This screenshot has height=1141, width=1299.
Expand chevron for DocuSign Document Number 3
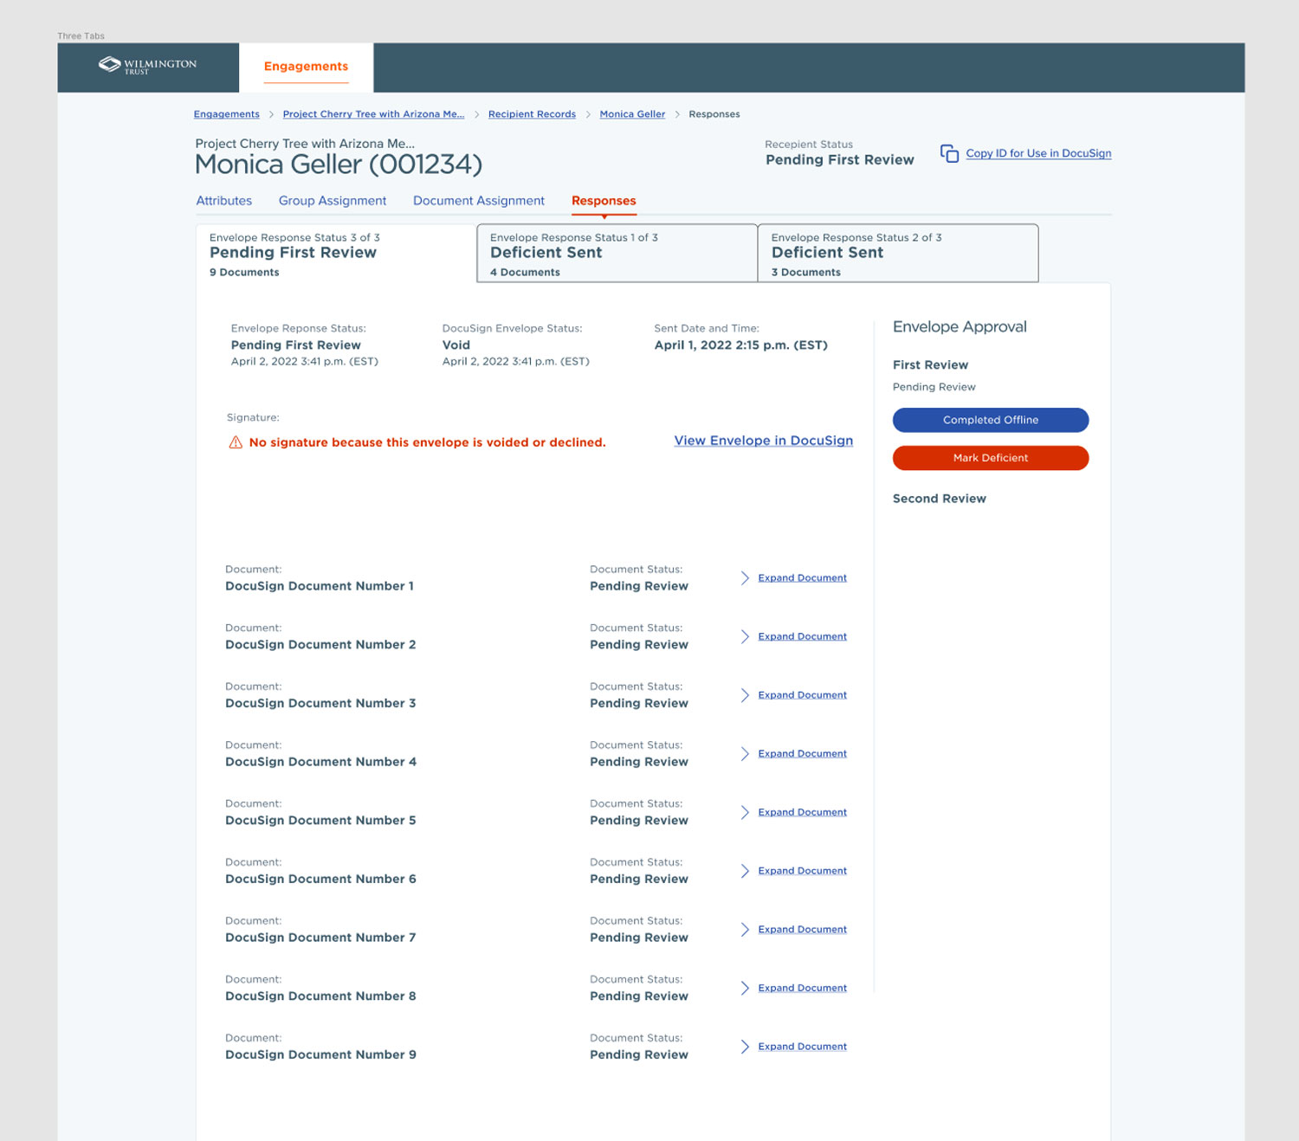pyautogui.click(x=745, y=695)
